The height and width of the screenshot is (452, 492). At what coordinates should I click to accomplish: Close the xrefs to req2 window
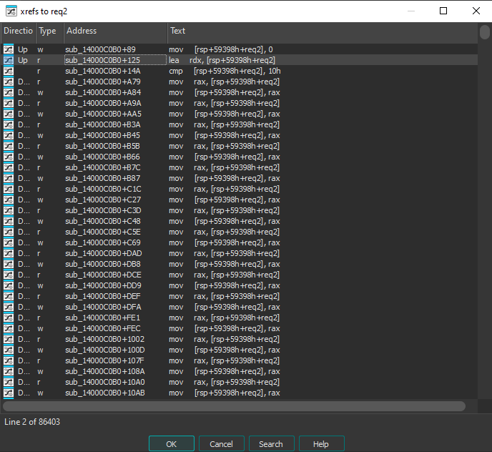click(x=476, y=11)
